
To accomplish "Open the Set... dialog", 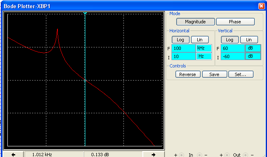I will click(x=241, y=74).
